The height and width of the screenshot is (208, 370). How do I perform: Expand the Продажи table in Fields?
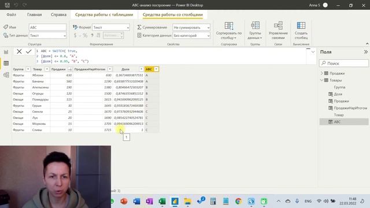point(321,73)
